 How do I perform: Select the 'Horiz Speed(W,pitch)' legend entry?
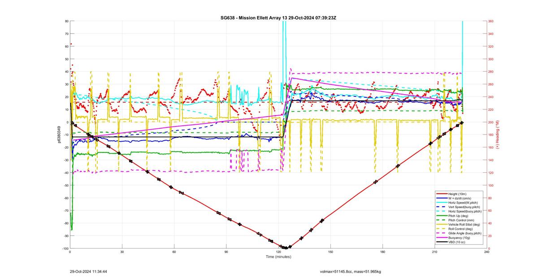[459, 202]
